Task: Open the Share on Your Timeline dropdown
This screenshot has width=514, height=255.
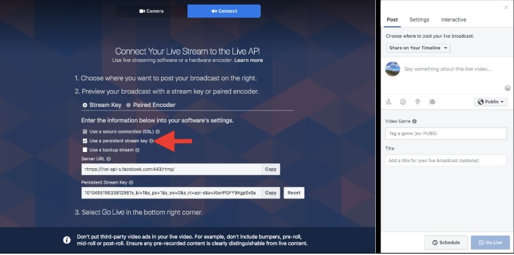Action: pyautogui.click(x=418, y=48)
